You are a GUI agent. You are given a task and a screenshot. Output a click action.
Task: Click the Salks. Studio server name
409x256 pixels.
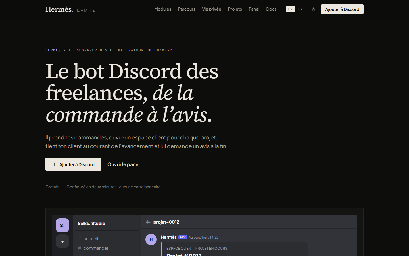coord(91,223)
